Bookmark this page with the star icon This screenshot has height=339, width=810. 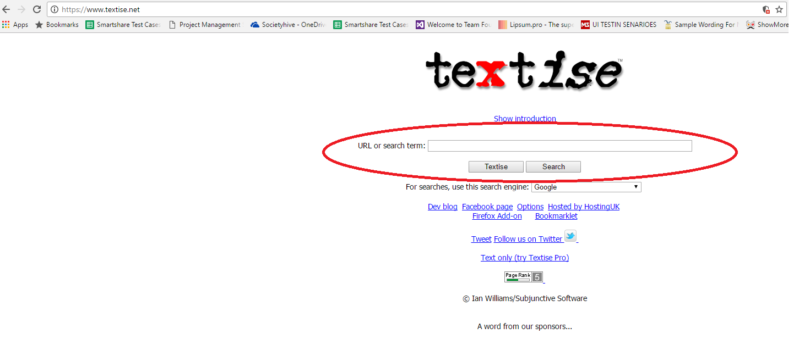pos(779,9)
